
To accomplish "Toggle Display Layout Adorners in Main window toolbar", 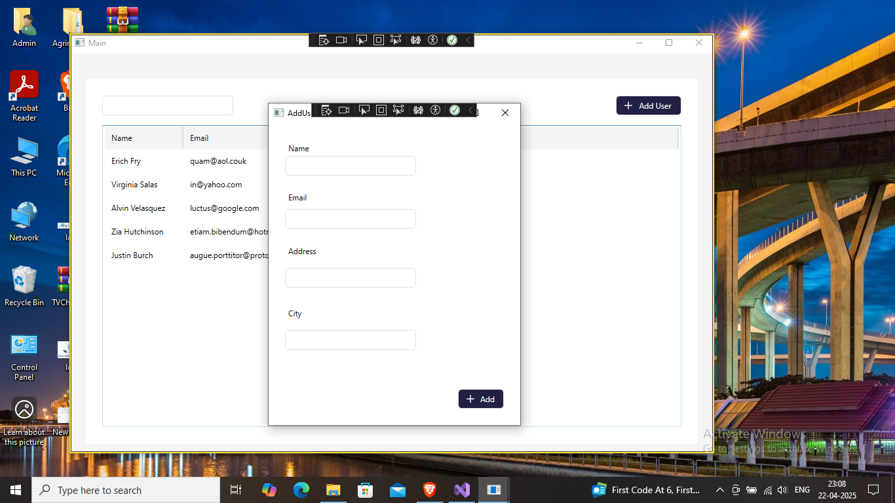I will click(x=378, y=40).
